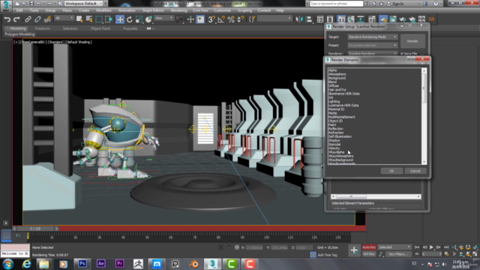Image resolution: width=480 pixels, height=270 pixels.
Task: Open the Preset dropdown in Render Setup
Action: pos(373,45)
